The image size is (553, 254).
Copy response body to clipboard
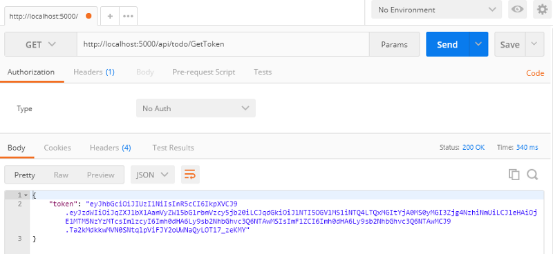[x=514, y=175]
